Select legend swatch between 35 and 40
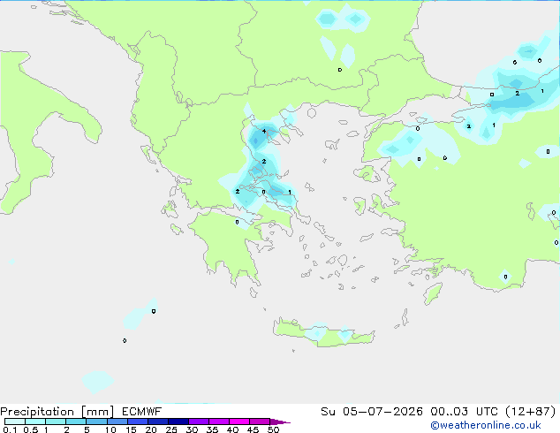Image resolution: width=560 pixels, height=433 pixels. pyautogui.click(x=218, y=422)
